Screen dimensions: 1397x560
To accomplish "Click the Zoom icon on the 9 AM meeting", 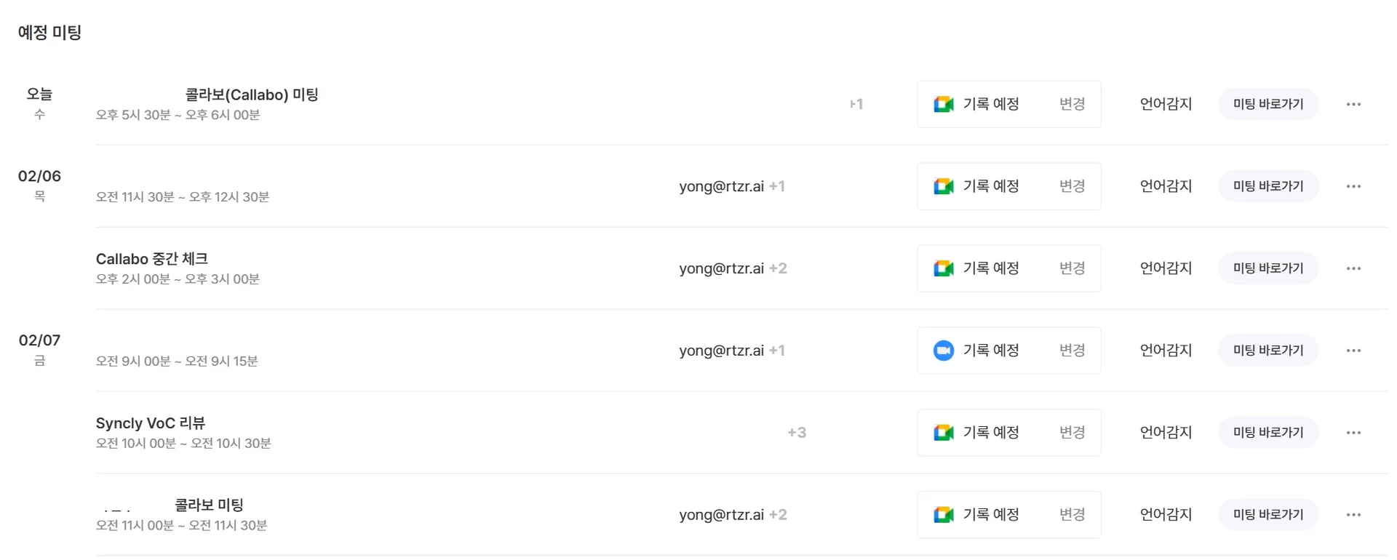I will tap(944, 351).
